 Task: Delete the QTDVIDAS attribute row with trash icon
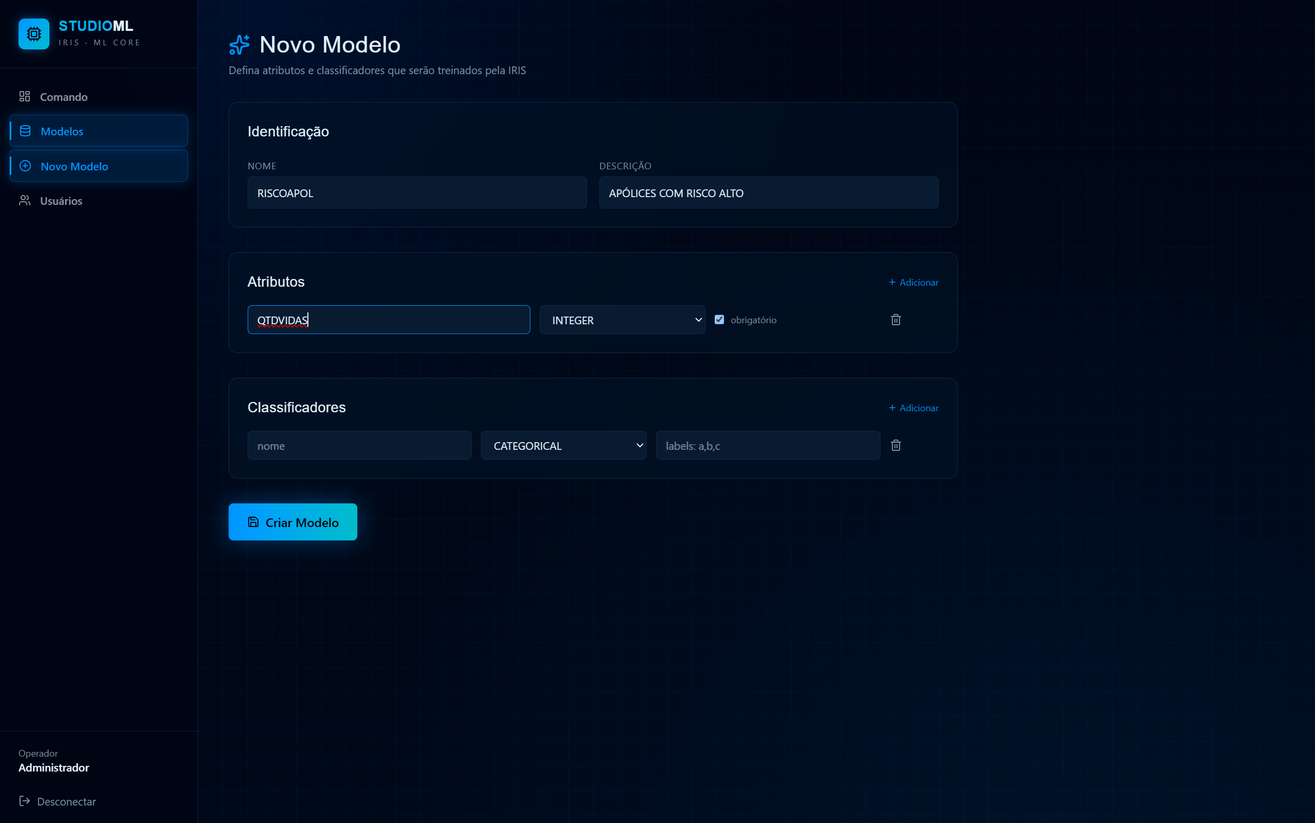click(x=896, y=320)
